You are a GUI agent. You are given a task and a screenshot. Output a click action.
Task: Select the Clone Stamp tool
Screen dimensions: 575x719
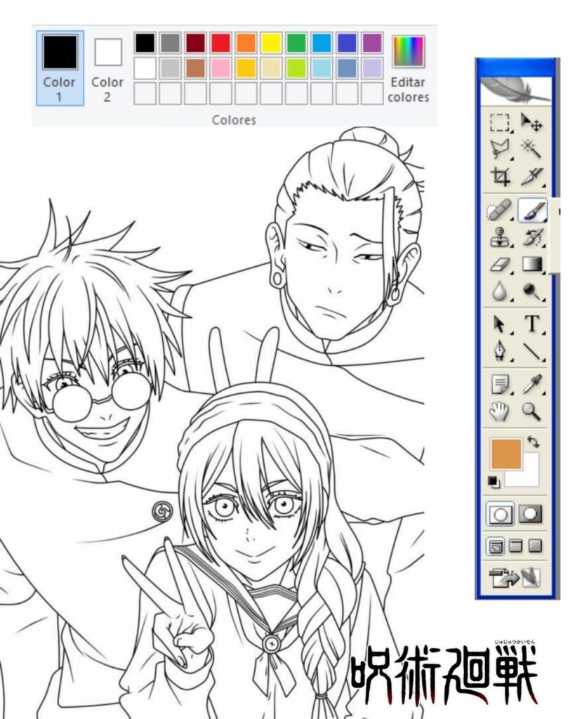(x=500, y=237)
